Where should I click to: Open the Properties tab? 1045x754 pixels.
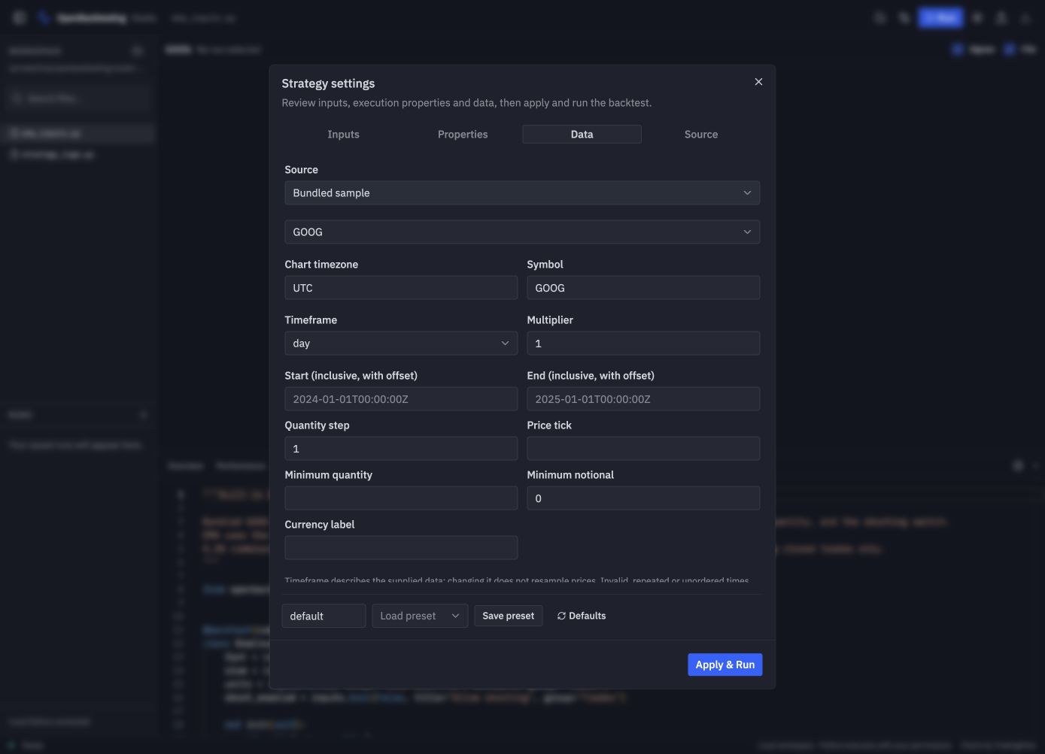463,134
